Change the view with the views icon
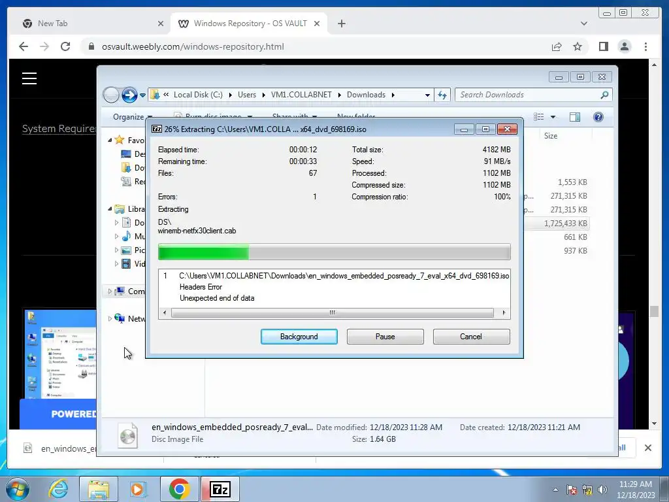 point(539,117)
